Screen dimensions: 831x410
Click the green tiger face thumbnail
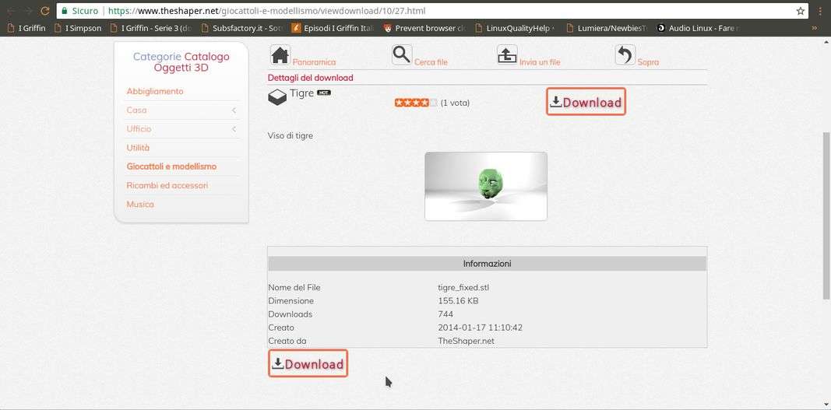(485, 186)
